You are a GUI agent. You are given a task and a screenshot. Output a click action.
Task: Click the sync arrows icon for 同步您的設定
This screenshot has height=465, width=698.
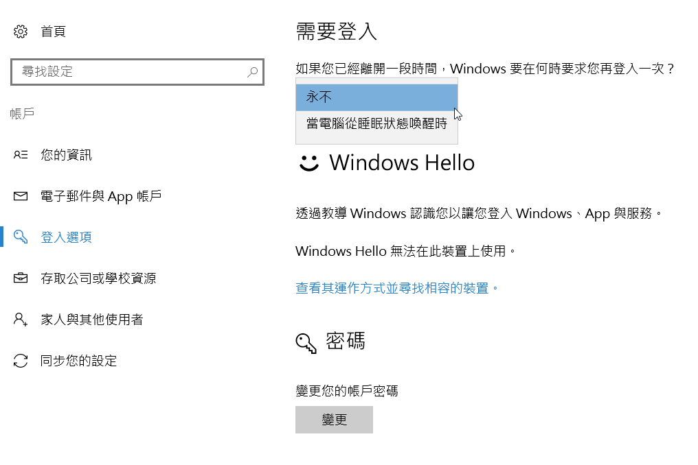click(21, 361)
